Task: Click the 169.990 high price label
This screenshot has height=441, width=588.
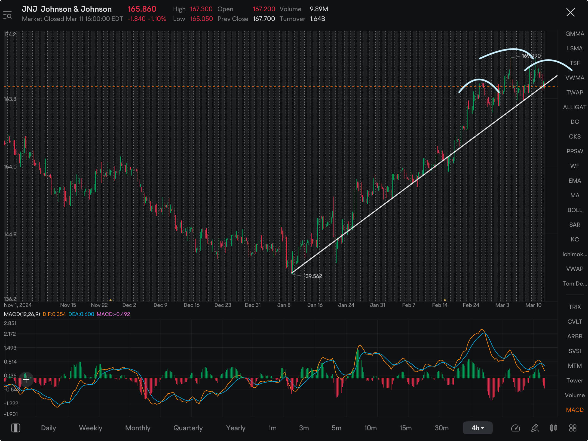Action: pyautogui.click(x=531, y=56)
